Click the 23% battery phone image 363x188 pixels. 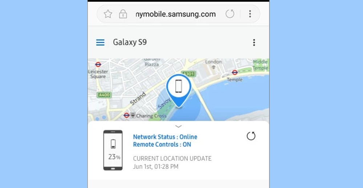point(113,150)
